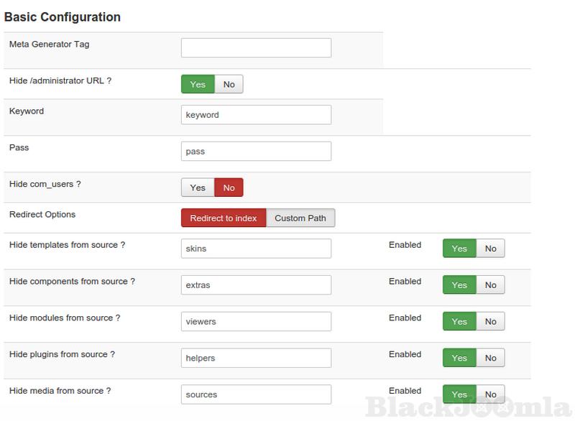
Task: Focus the Keyword text field
Action: click(256, 115)
